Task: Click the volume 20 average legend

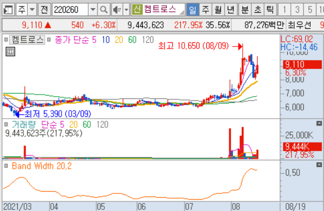Action: coord(74,124)
